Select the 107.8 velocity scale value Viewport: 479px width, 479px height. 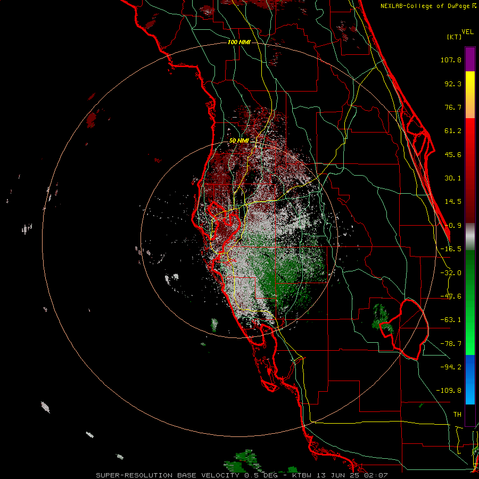451,60
